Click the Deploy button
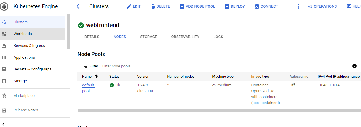The width and height of the screenshot is (361, 127). tap(235, 6)
